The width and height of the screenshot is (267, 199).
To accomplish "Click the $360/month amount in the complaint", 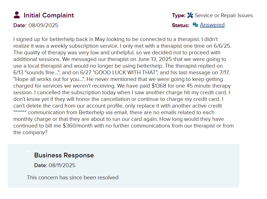I will 79,126.
